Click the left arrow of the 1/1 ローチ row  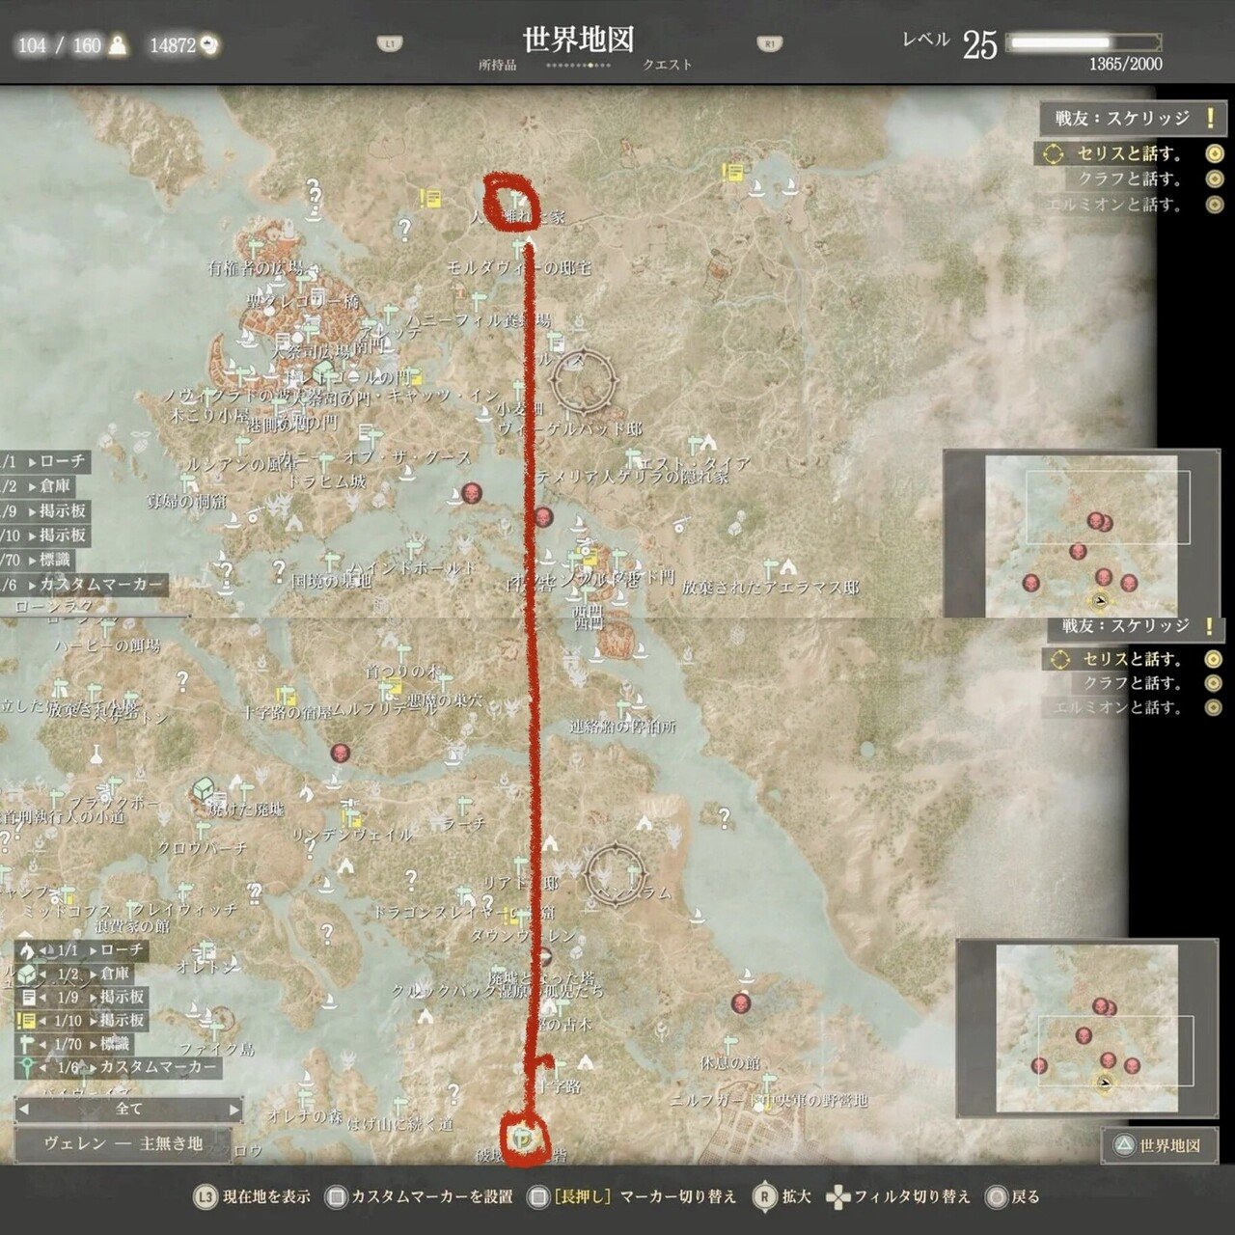43,950
